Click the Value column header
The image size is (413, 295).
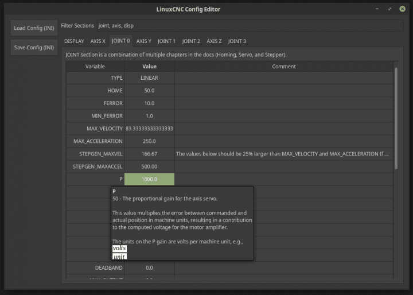click(149, 67)
